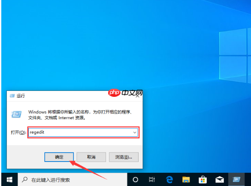
Task: Open the Windows Start menu
Action: point(9,180)
